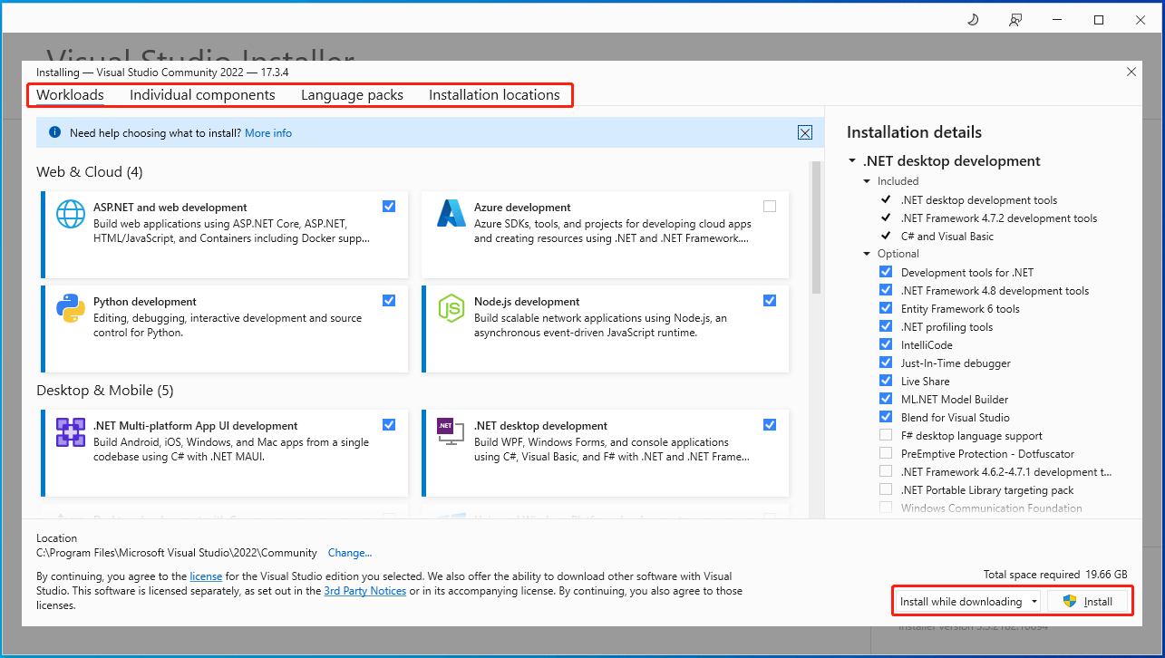Click the C# and Visual Basic entry

tap(947, 236)
